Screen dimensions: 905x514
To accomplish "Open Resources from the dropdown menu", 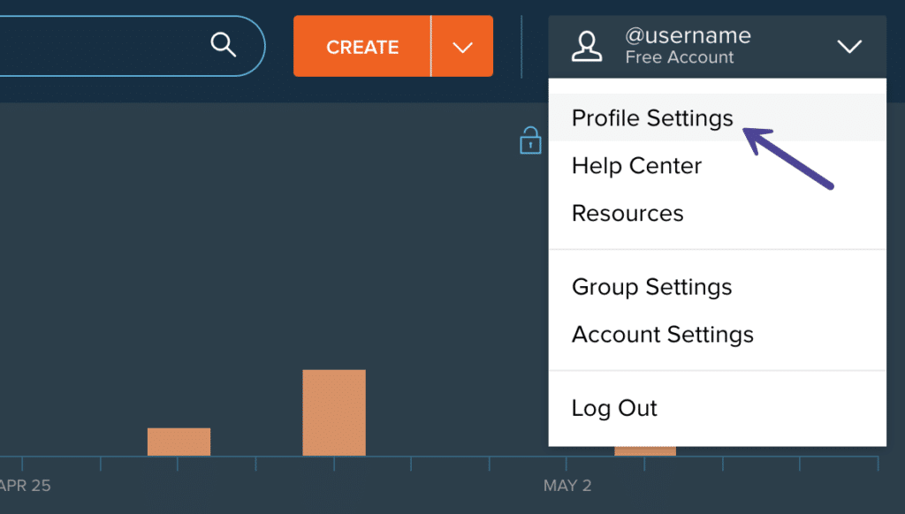I will [717, 213].
